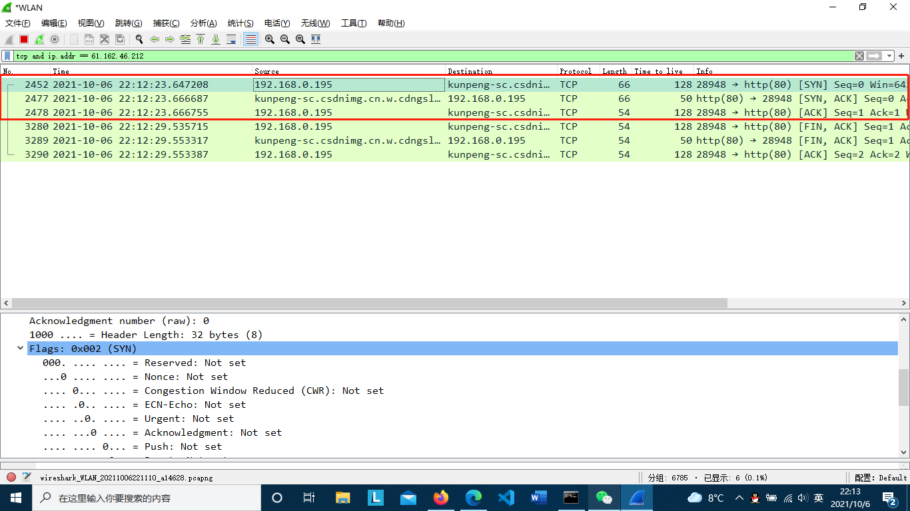Toggle auto-scroll in live capture
Screen dimensions: 910x511
click(231, 39)
